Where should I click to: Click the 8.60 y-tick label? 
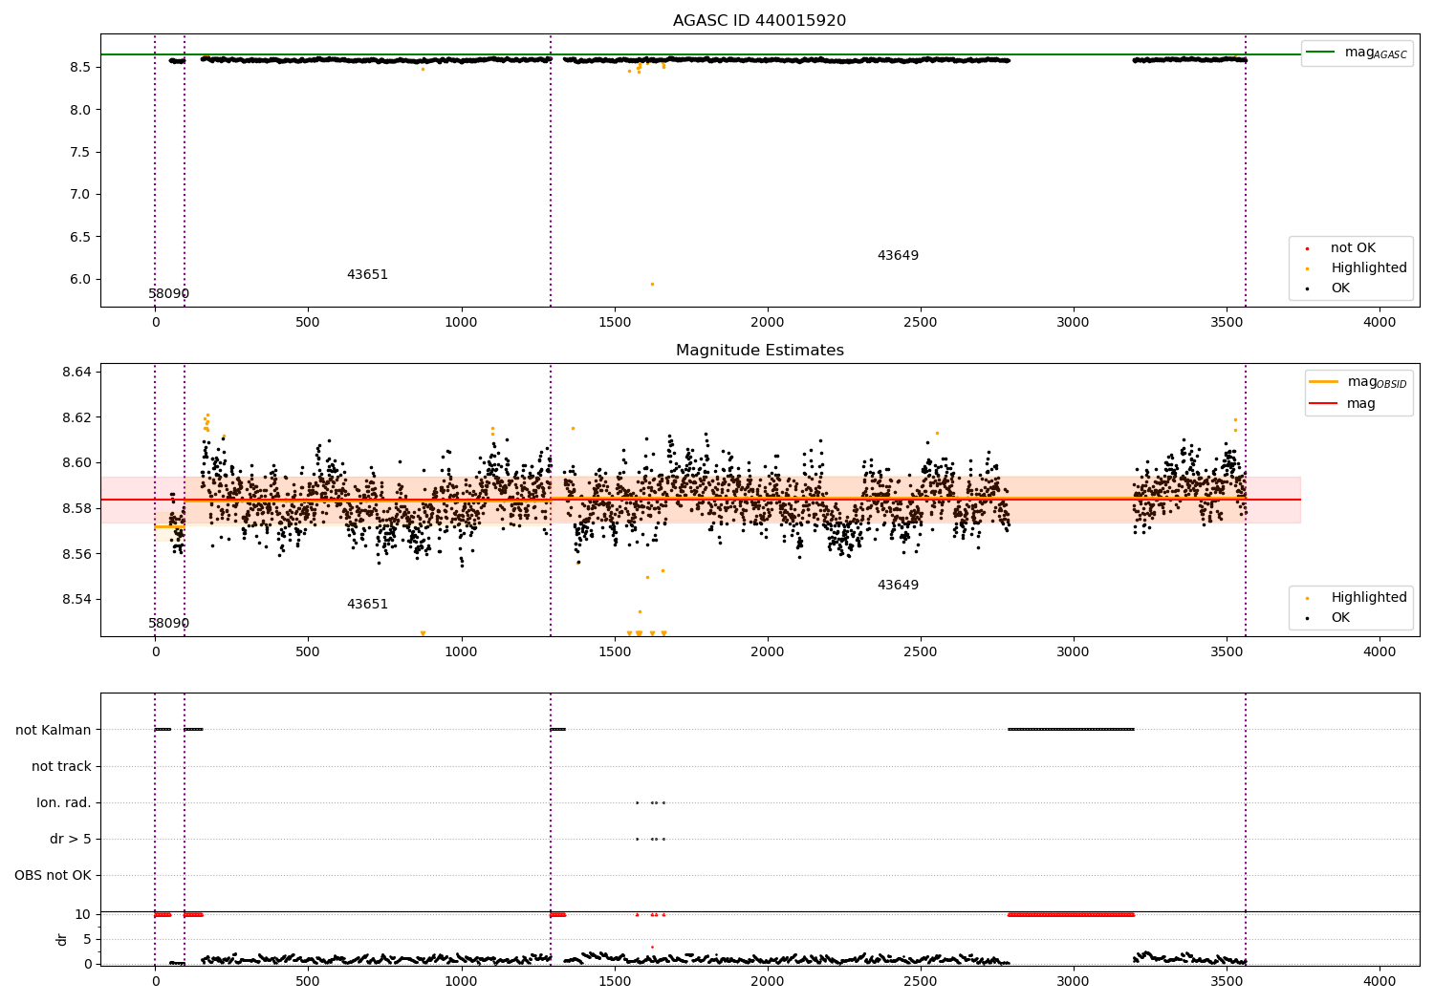(x=76, y=462)
